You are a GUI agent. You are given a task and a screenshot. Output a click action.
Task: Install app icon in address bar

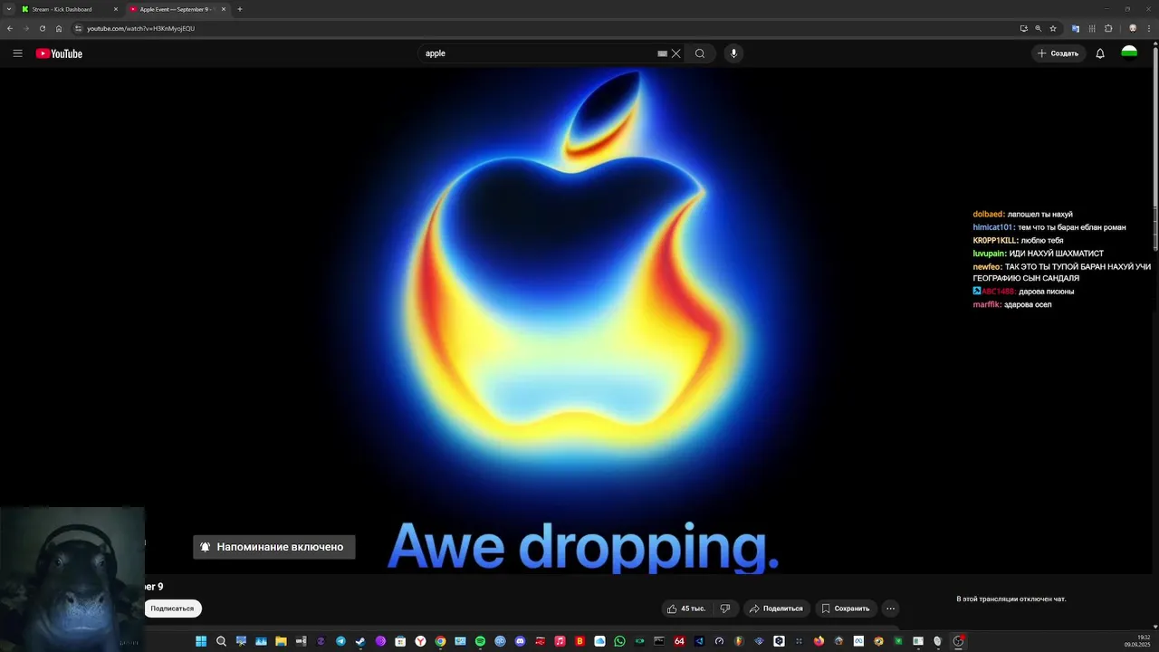pyautogui.click(x=1023, y=28)
